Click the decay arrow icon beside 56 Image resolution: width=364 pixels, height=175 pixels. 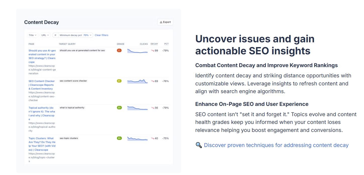(152, 108)
